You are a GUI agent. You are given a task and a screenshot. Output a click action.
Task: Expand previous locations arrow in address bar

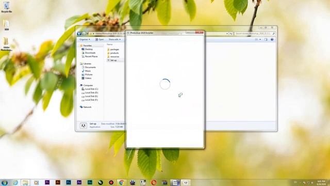[227, 34]
